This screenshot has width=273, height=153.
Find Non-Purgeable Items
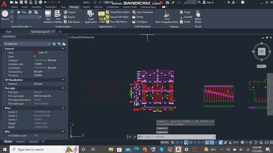(x=167, y=17)
